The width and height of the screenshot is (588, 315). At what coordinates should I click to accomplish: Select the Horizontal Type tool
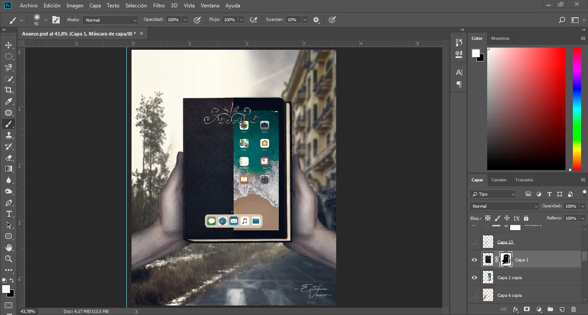coord(9,214)
